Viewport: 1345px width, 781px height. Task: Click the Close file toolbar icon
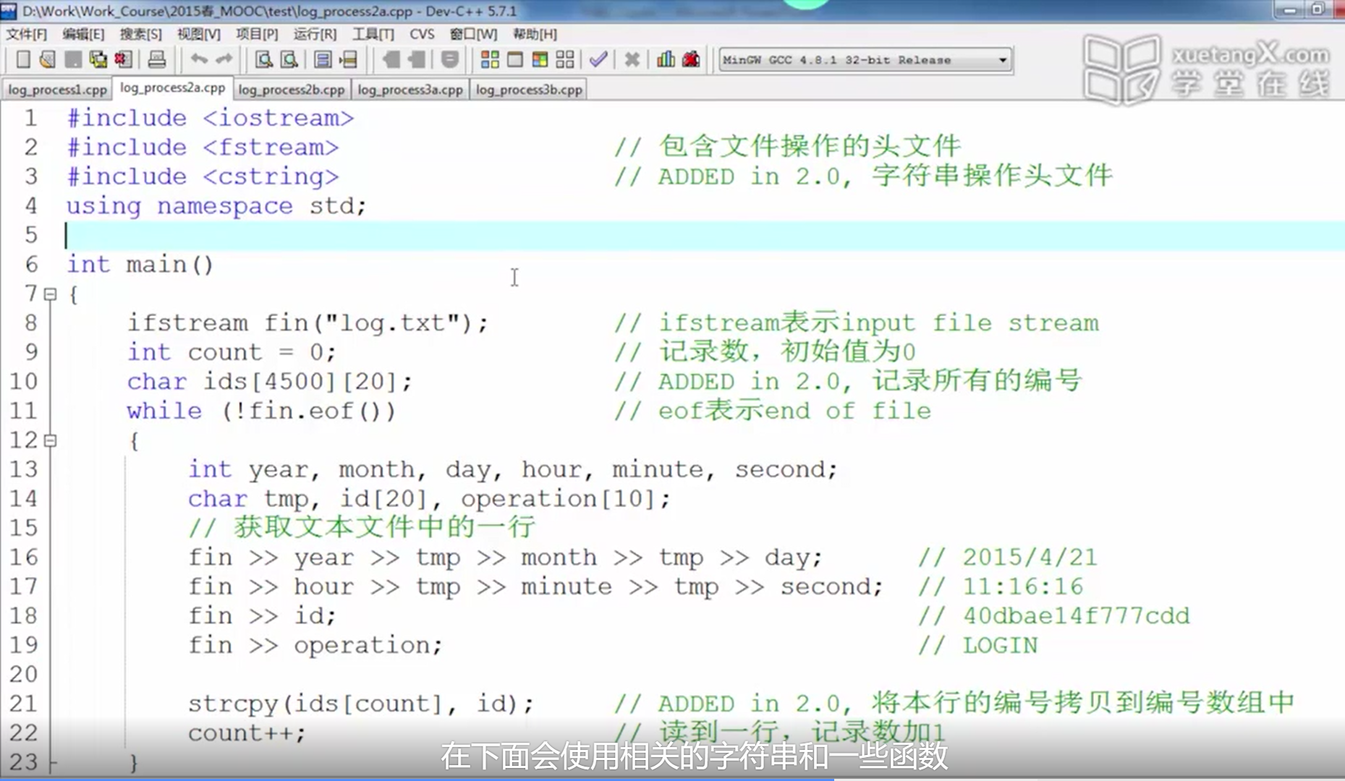pos(124,60)
